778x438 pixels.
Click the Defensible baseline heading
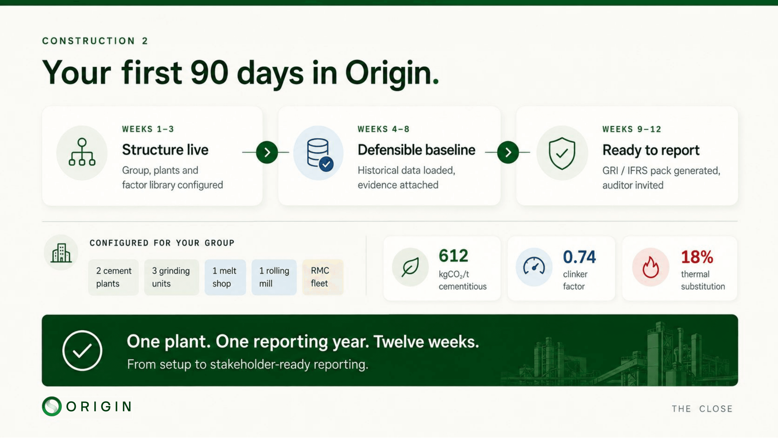[x=417, y=150]
